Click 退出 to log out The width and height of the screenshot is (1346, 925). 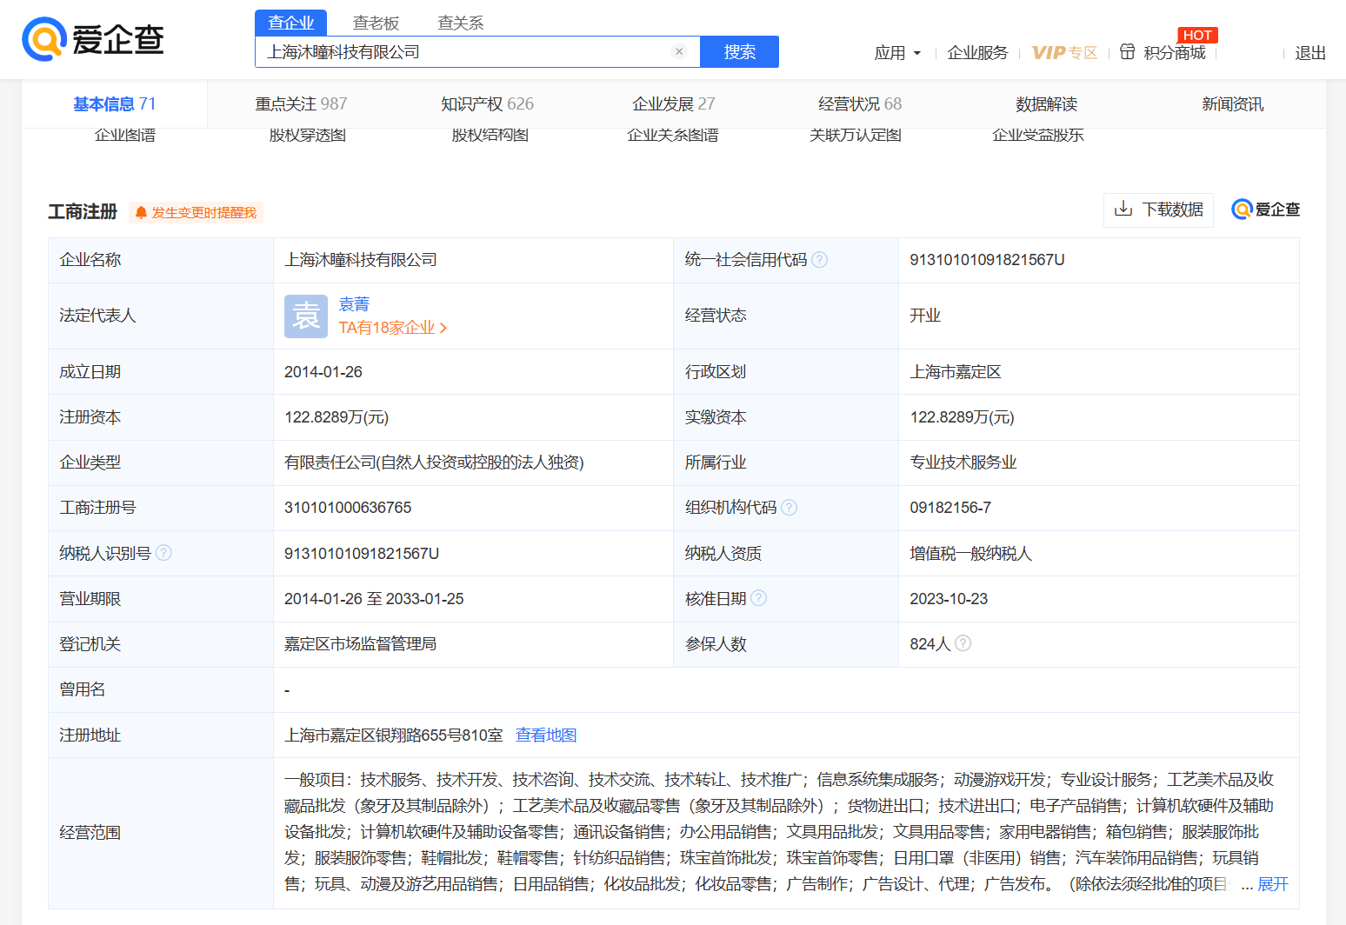pos(1309,52)
